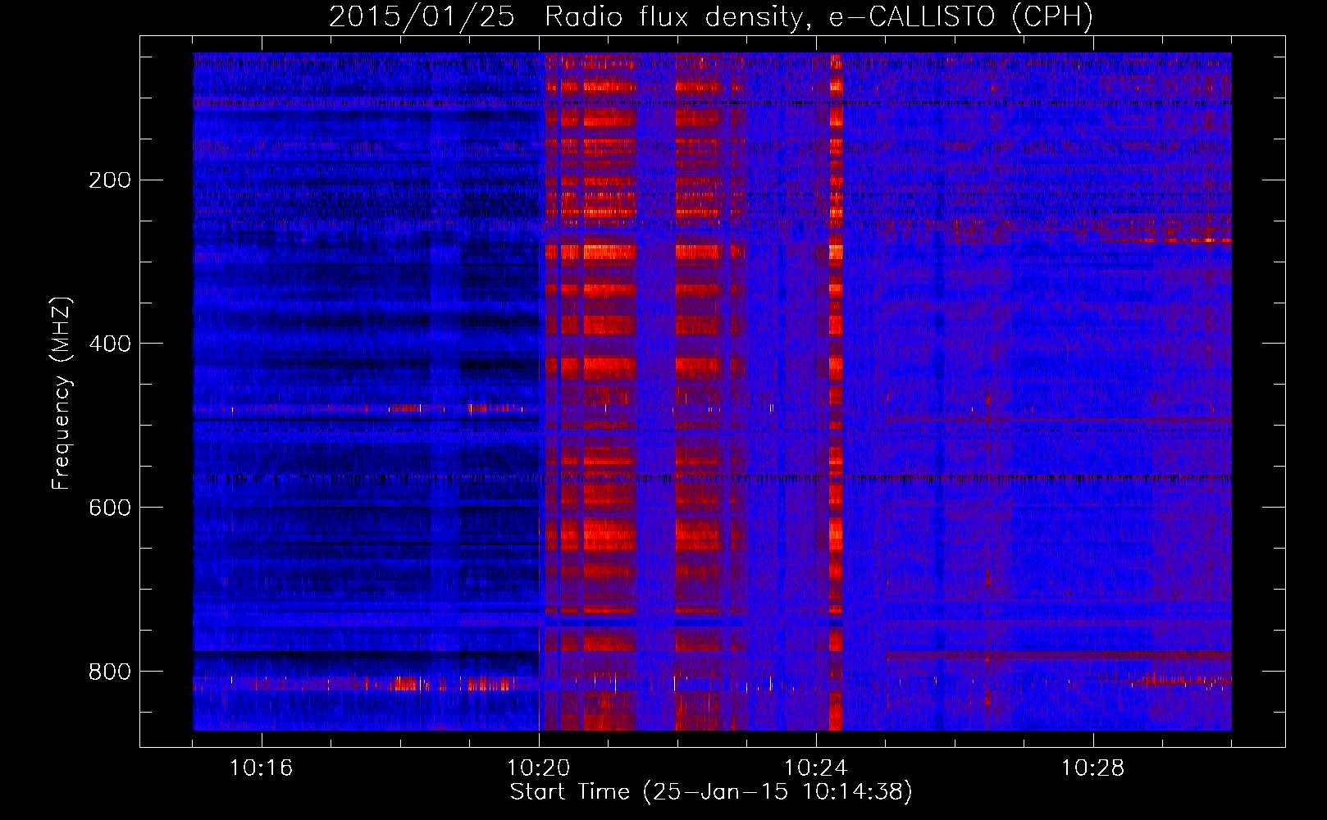Click the 'Start Time (25-Jan-15 10:14:38)' label

click(x=711, y=792)
